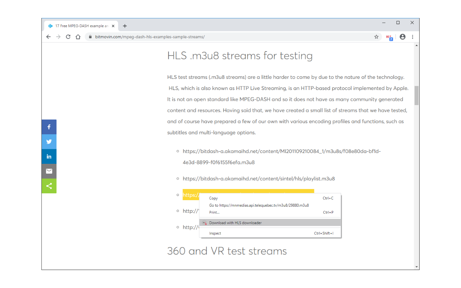Screen dimensions: 461x288
Task: Click 'Go to https://mnmedias.api.telequebec.tv' entry
Action: [x=259, y=205]
